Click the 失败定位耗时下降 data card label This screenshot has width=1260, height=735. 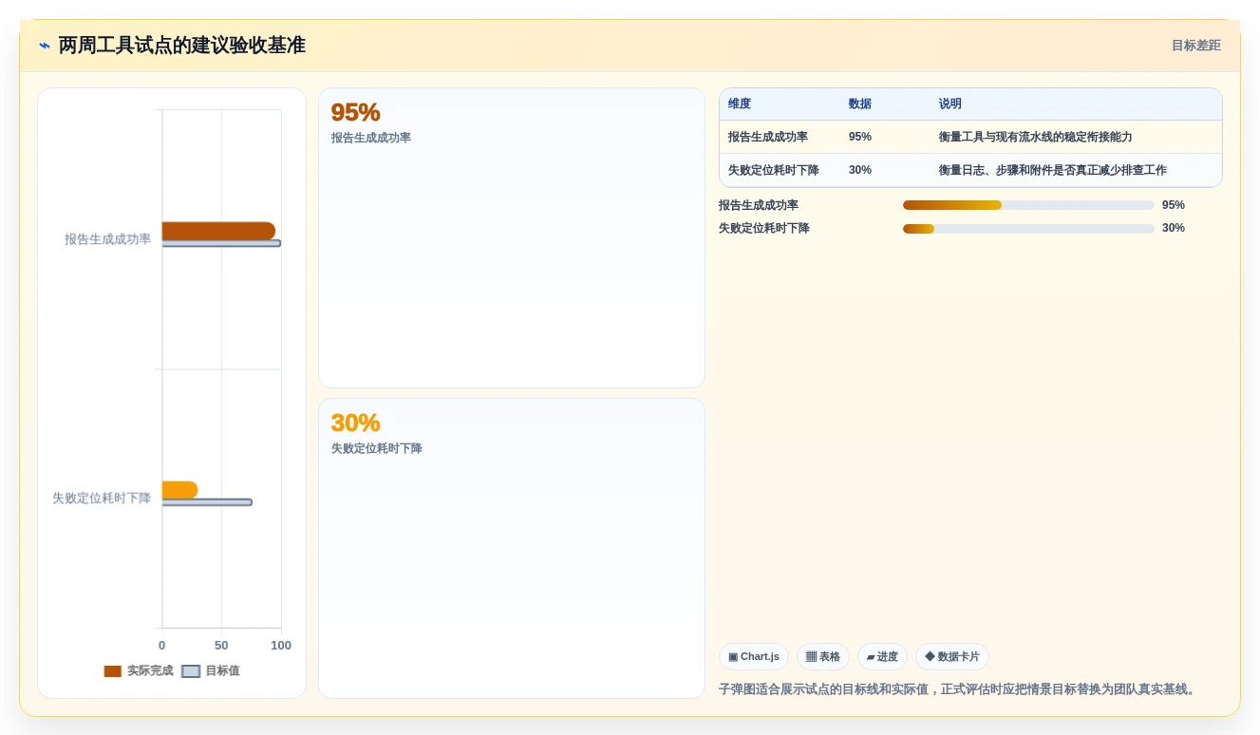pyautogui.click(x=377, y=448)
